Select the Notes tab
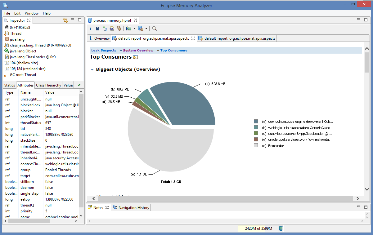 pyautogui.click(x=98, y=208)
